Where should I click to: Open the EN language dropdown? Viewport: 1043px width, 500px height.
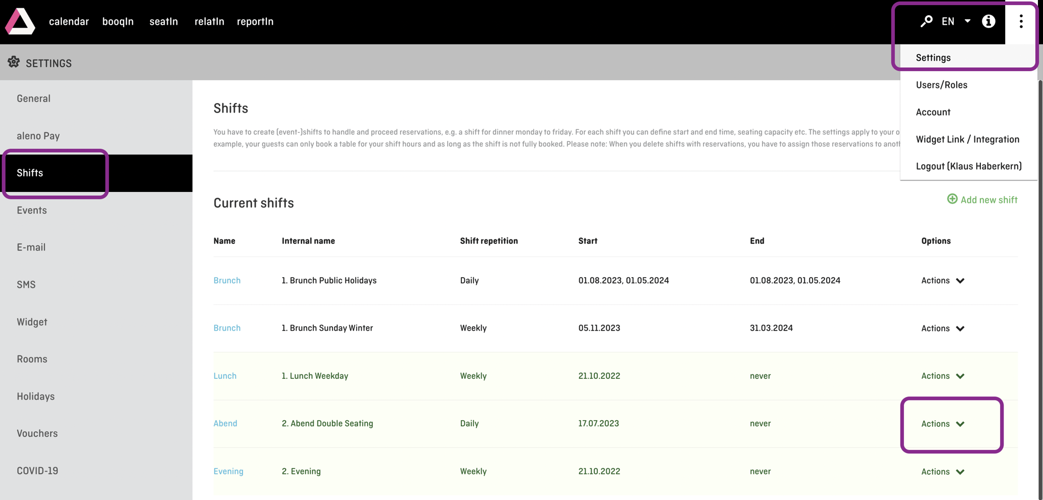coord(956,21)
